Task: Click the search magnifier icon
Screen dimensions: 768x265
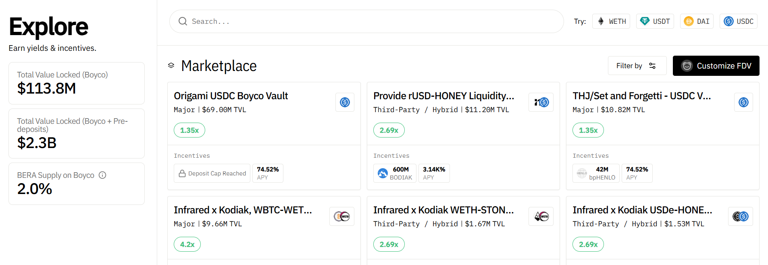Action: [183, 21]
